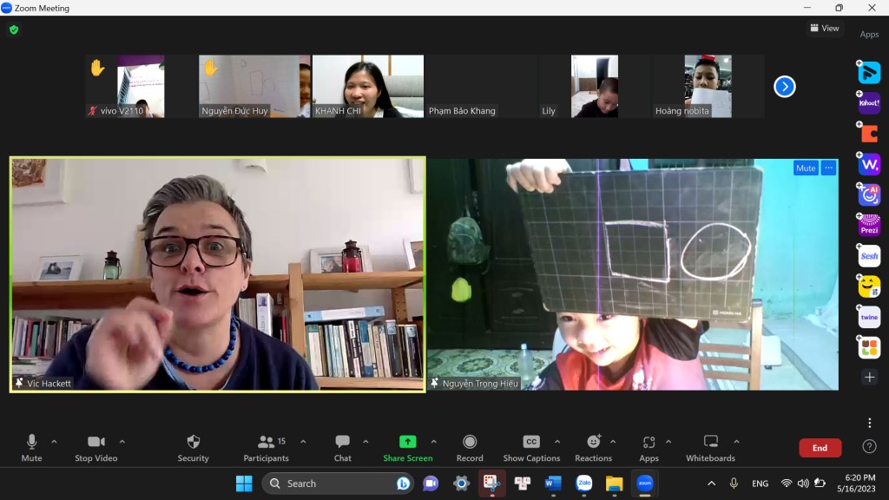Mute Nguyễn Trọng Hiếu's video tile
The width and height of the screenshot is (889, 500).
pyautogui.click(x=805, y=168)
